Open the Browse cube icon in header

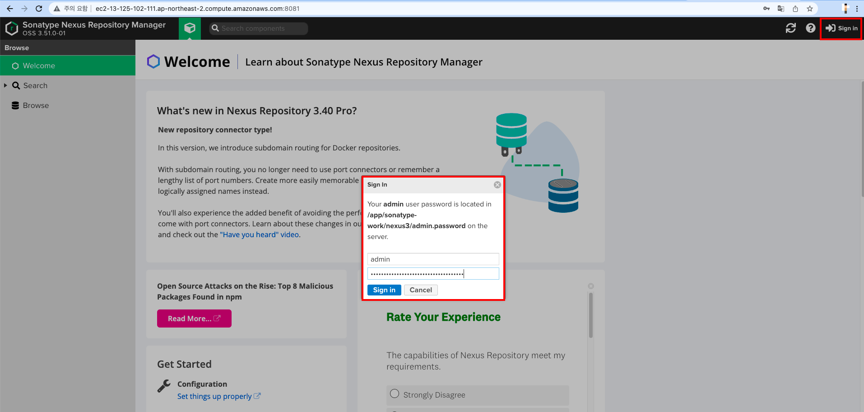point(190,28)
